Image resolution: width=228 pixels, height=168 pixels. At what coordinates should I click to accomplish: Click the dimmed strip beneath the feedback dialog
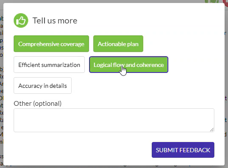tap(114, 167)
